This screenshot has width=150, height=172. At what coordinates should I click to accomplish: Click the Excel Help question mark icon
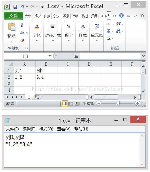(x=121, y=15)
